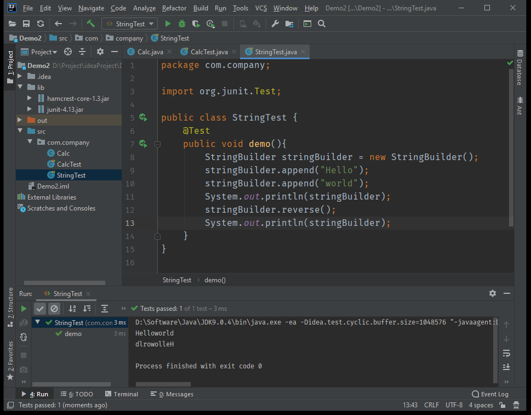The image size is (531, 415).
Task: Open the Database side panel
Action: pyautogui.click(x=520, y=67)
